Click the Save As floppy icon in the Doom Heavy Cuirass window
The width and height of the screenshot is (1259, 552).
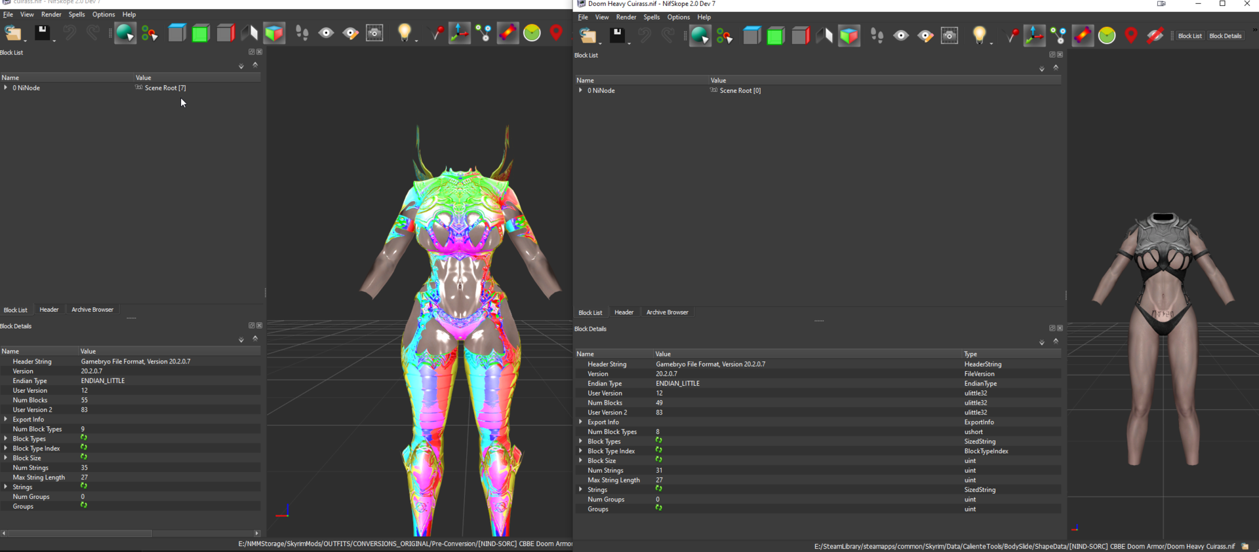[617, 35]
